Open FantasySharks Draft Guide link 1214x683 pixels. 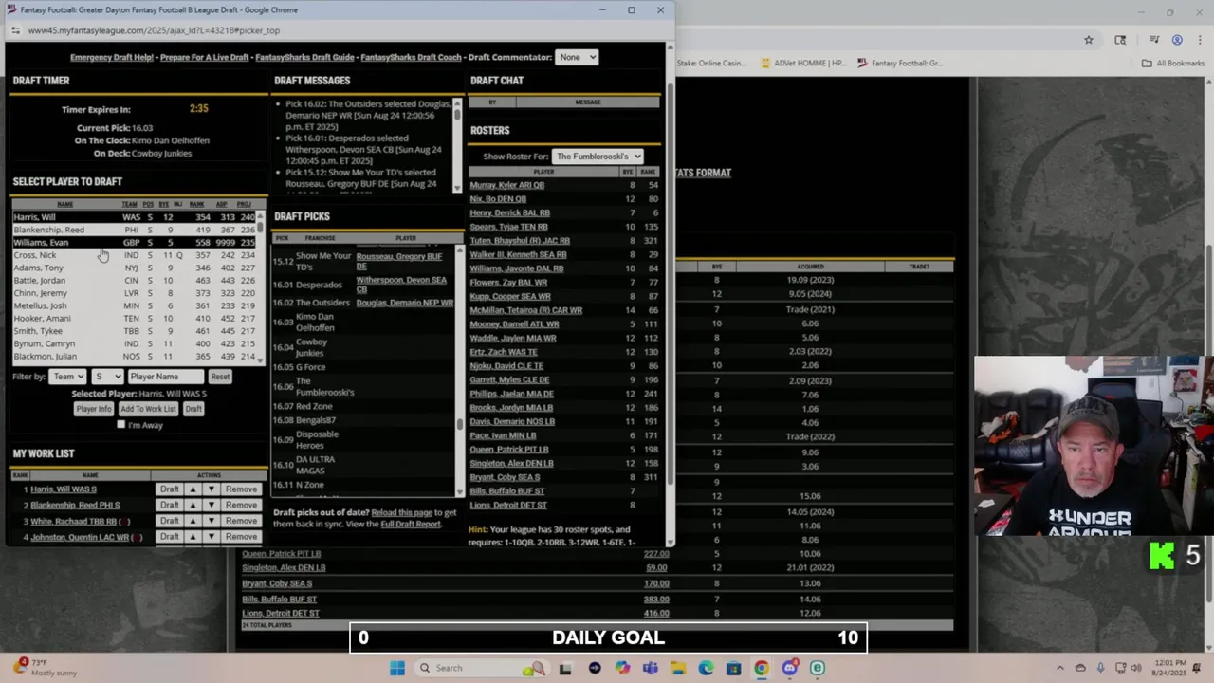click(x=304, y=57)
